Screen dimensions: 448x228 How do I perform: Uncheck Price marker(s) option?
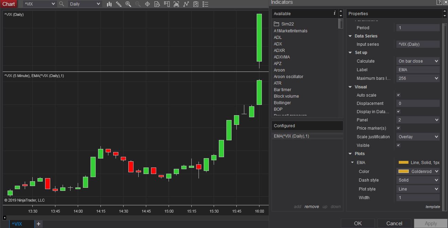(x=398, y=128)
